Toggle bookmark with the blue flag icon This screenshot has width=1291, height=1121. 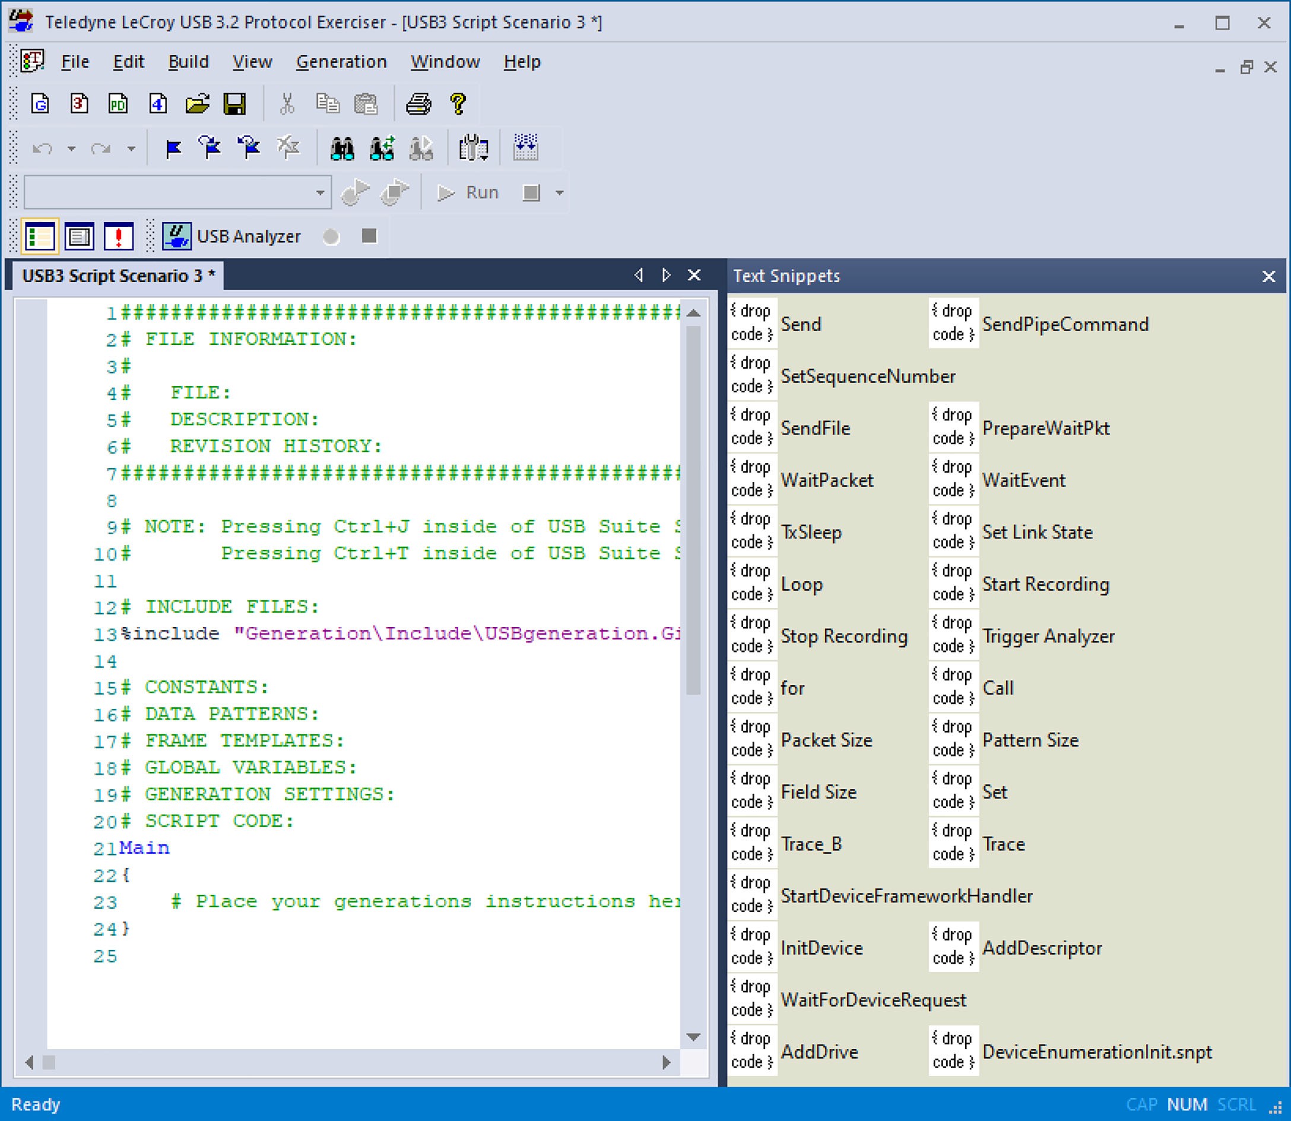173,148
